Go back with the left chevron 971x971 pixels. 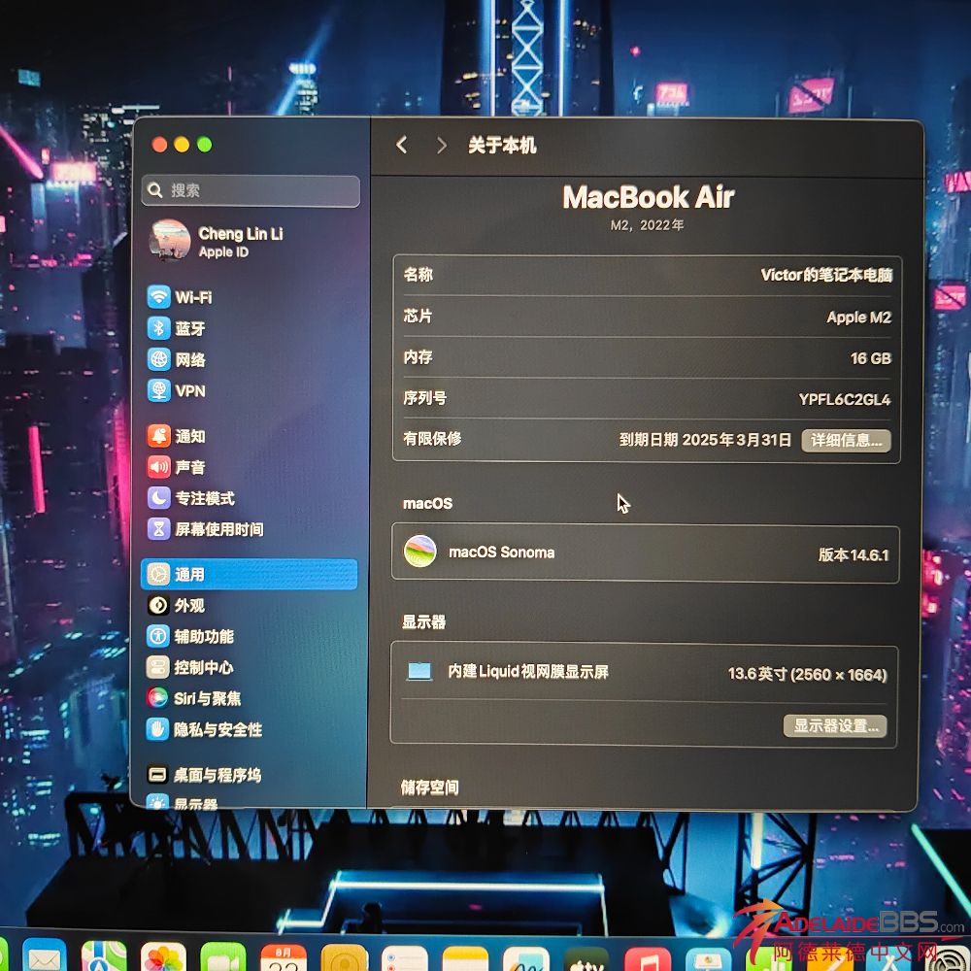point(401,145)
